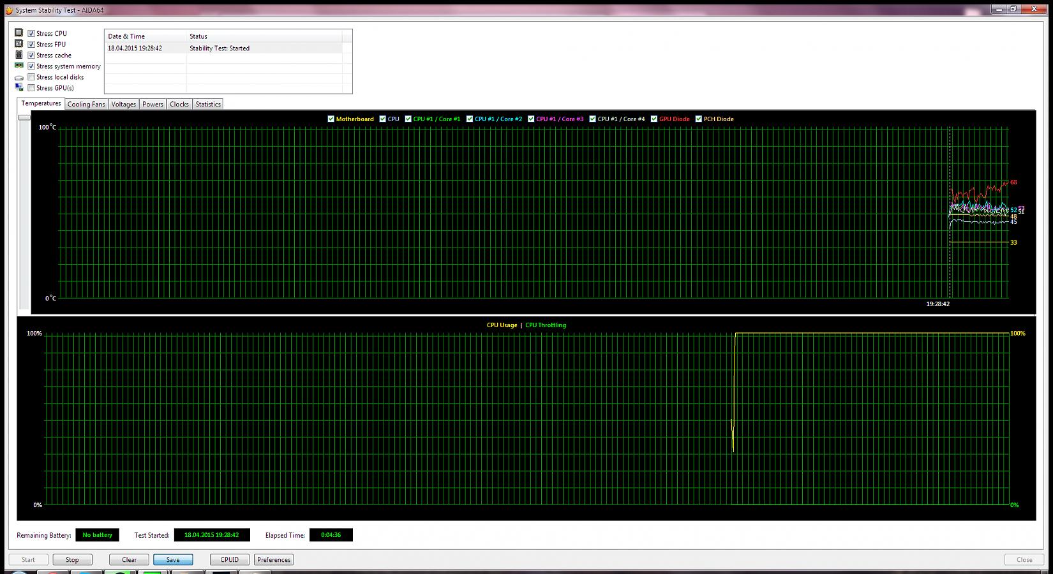Click the 'Stability Test: Started' status entry

coord(220,48)
